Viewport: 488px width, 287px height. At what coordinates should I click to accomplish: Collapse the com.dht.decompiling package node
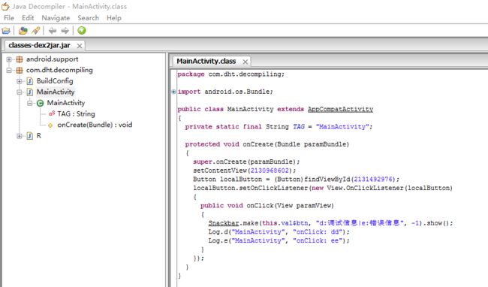[x=9, y=71]
